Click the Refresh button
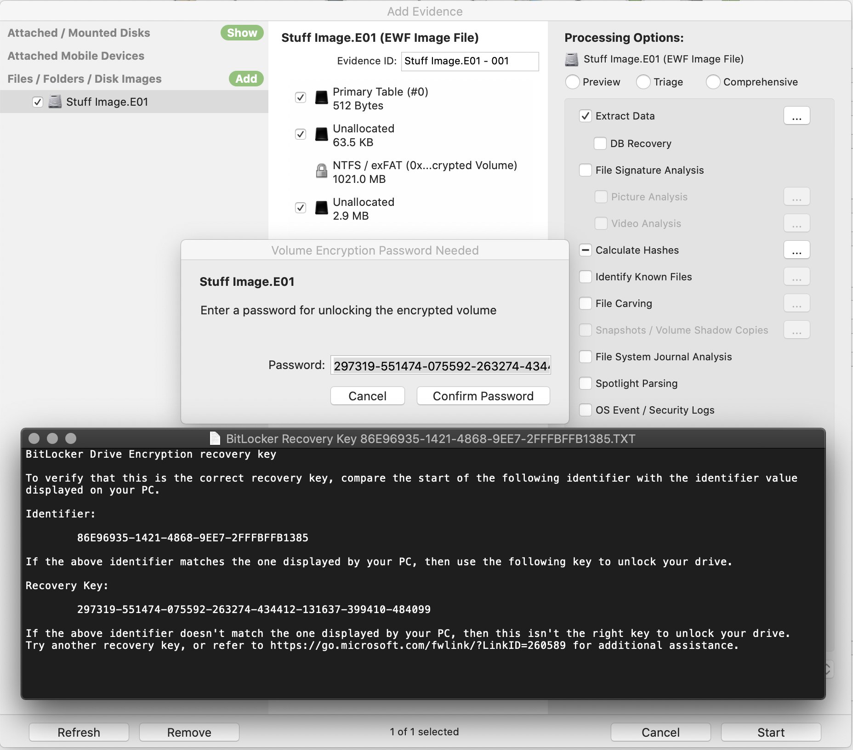Image resolution: width=853 pixels, height=750 pixels. point(79,732)
